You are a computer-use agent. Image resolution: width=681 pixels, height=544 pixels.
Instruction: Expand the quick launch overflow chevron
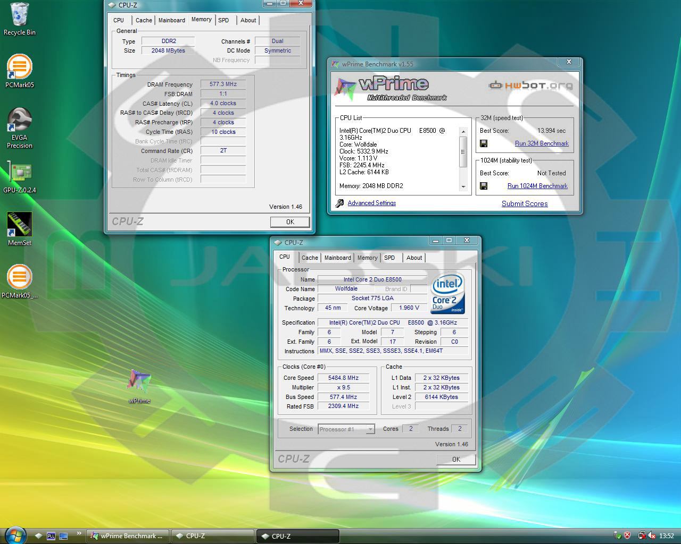click(x=79, y=533)
